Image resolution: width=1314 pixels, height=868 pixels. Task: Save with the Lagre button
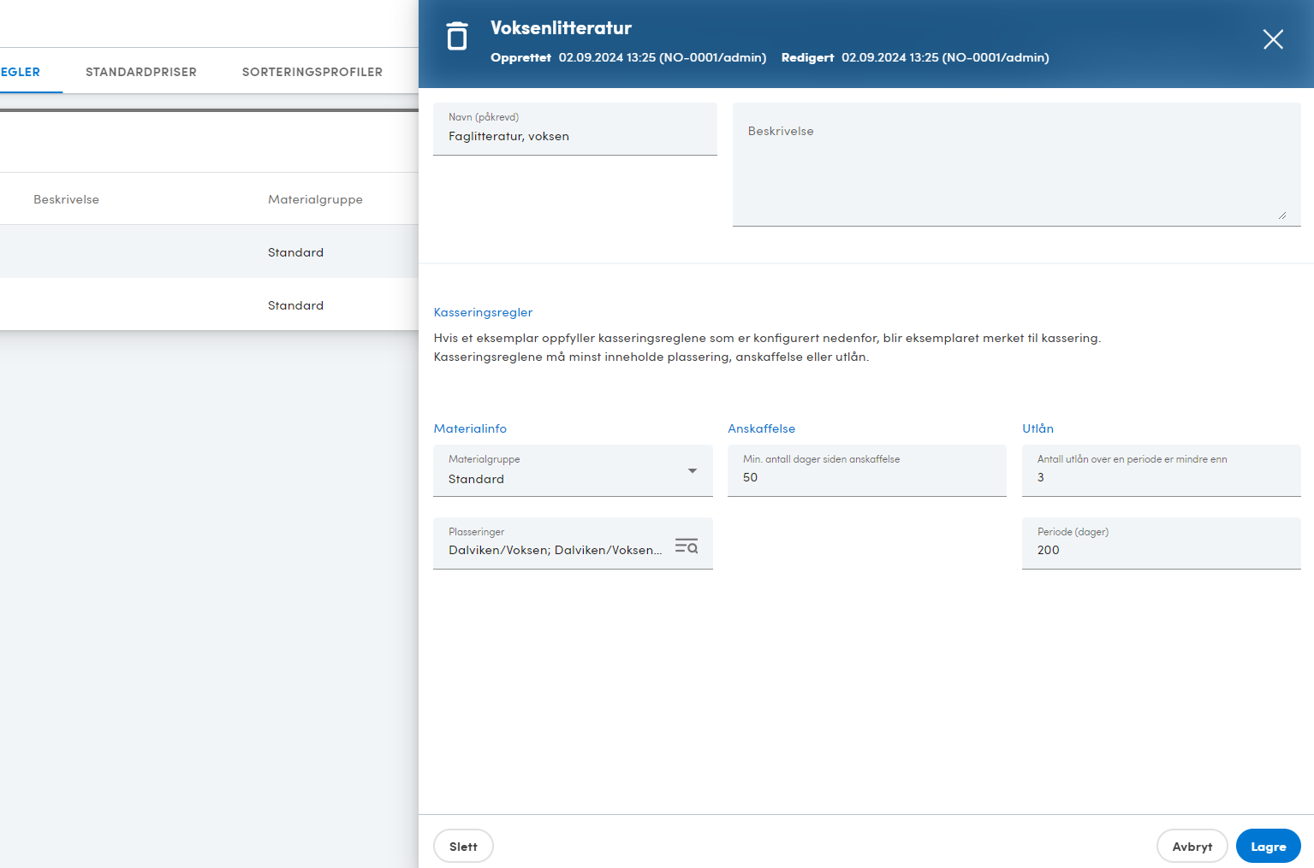pyautogui.click(x=1269, y=847)
